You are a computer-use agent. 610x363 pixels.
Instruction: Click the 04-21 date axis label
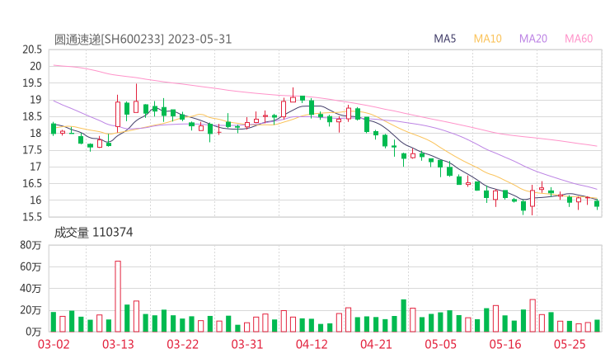[376, 344]
